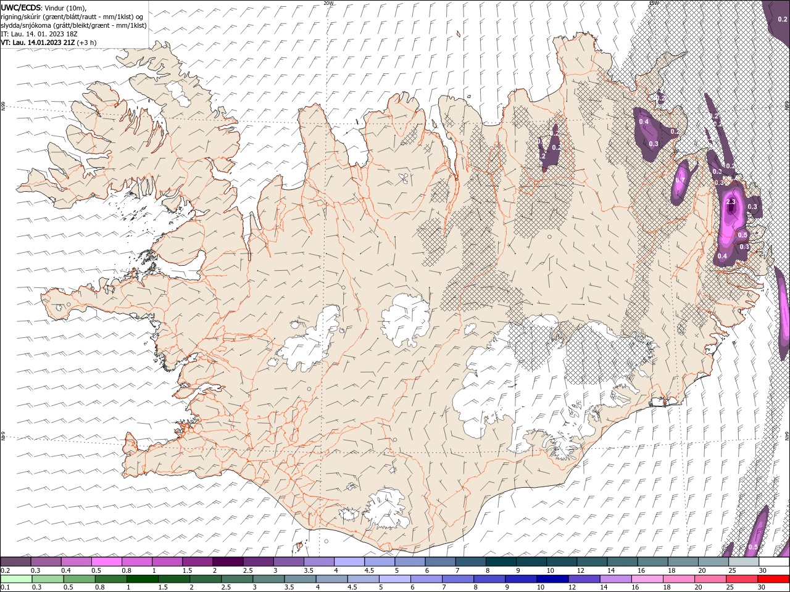Click the lavender swatch labeled 4 in snow legend
This screenshot has height=592, width=790.
[x=349, y=562]
